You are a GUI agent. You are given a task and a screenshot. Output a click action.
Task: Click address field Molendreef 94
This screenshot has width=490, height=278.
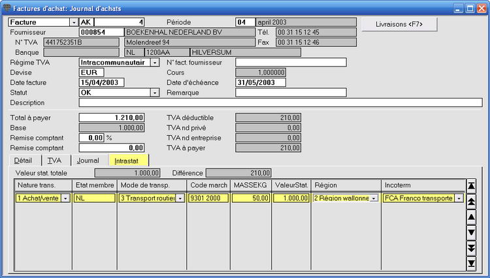click(189, 42)
